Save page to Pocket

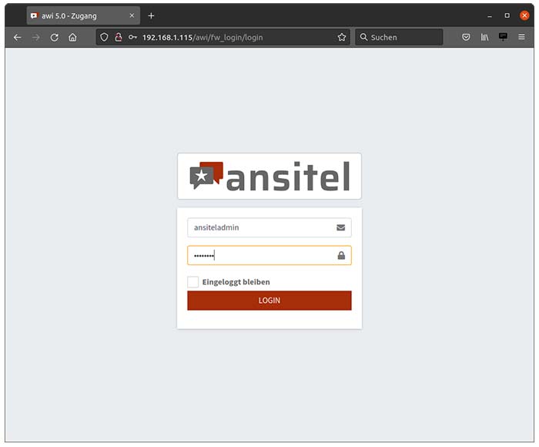(466, 37)
